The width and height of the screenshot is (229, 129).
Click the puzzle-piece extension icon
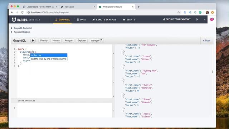[195, 13]
